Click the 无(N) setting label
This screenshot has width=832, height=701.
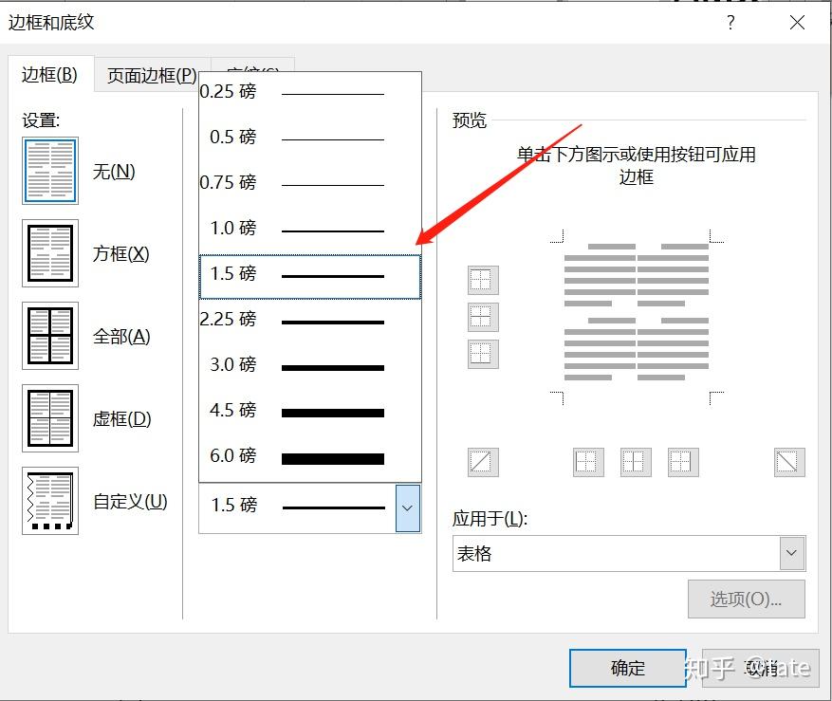[x=114, y=172]
